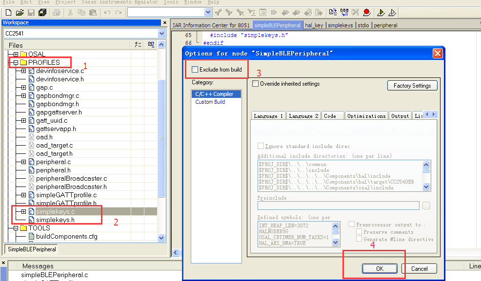Collapse the TOOLS folder node
The width and height of the screenshot is (481, 281).
click(16, 228)
